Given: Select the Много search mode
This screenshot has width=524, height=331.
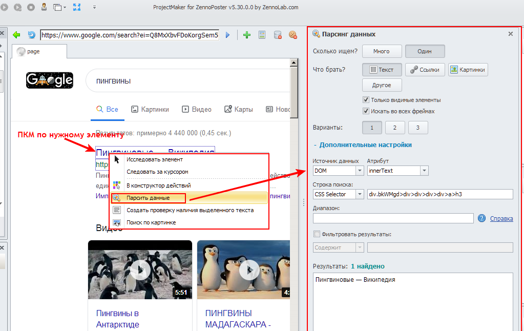Looking at the screenshot, I should (382, 51).
